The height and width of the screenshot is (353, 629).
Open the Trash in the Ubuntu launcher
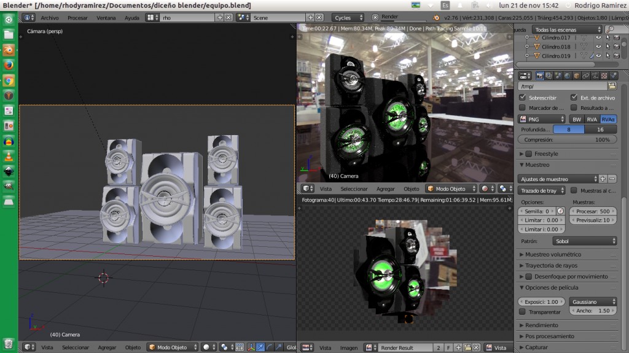click(x=9, y=343)
